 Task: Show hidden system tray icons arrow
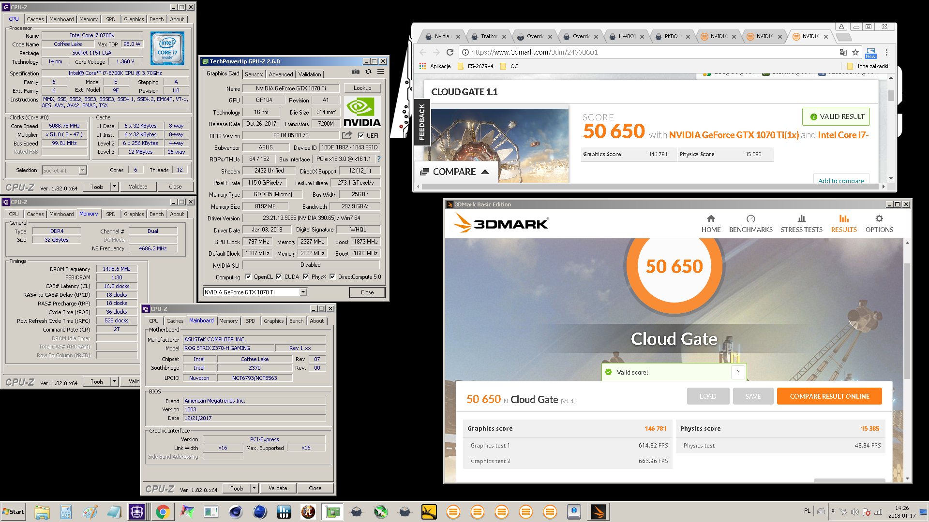[x=833, y=511]
